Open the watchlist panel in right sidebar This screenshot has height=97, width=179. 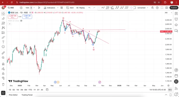(176, 13)
